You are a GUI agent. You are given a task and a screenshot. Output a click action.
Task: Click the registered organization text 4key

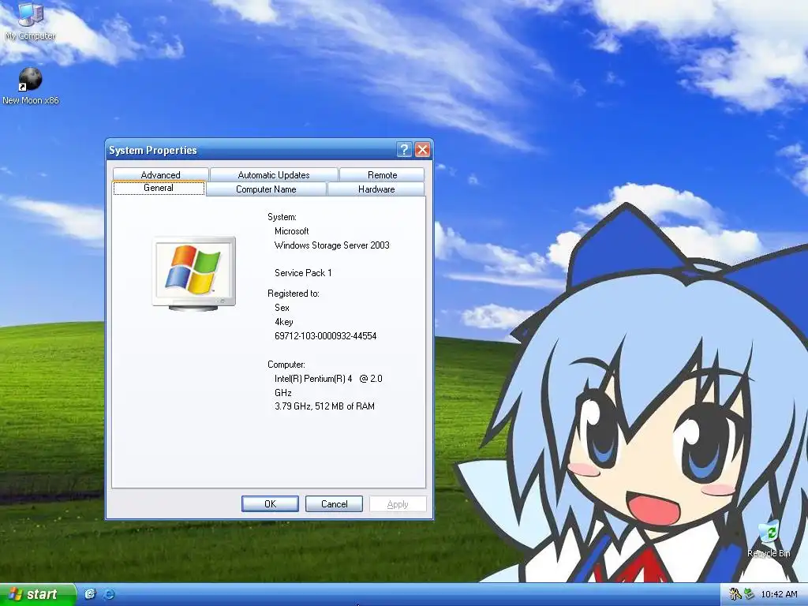tap(284, 322)
